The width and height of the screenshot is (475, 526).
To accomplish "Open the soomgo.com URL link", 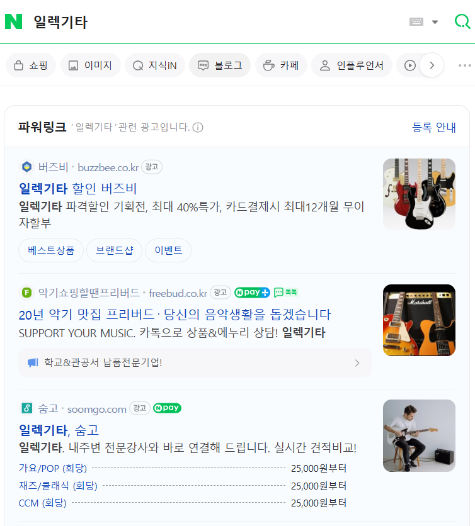I will (97, 409).
